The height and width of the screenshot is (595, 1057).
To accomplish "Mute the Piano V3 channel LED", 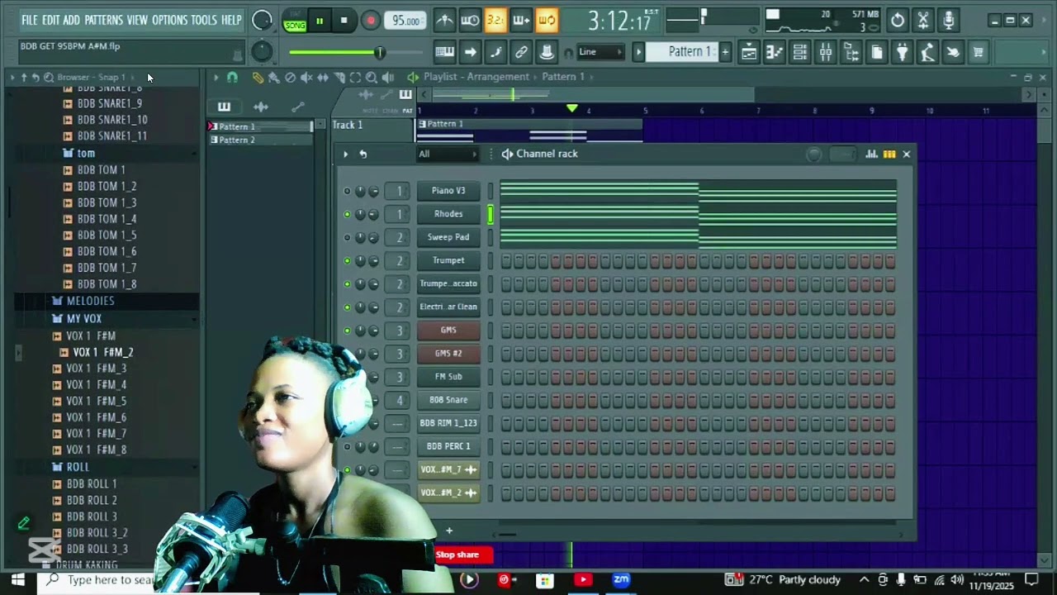I will tap(347, 191).
